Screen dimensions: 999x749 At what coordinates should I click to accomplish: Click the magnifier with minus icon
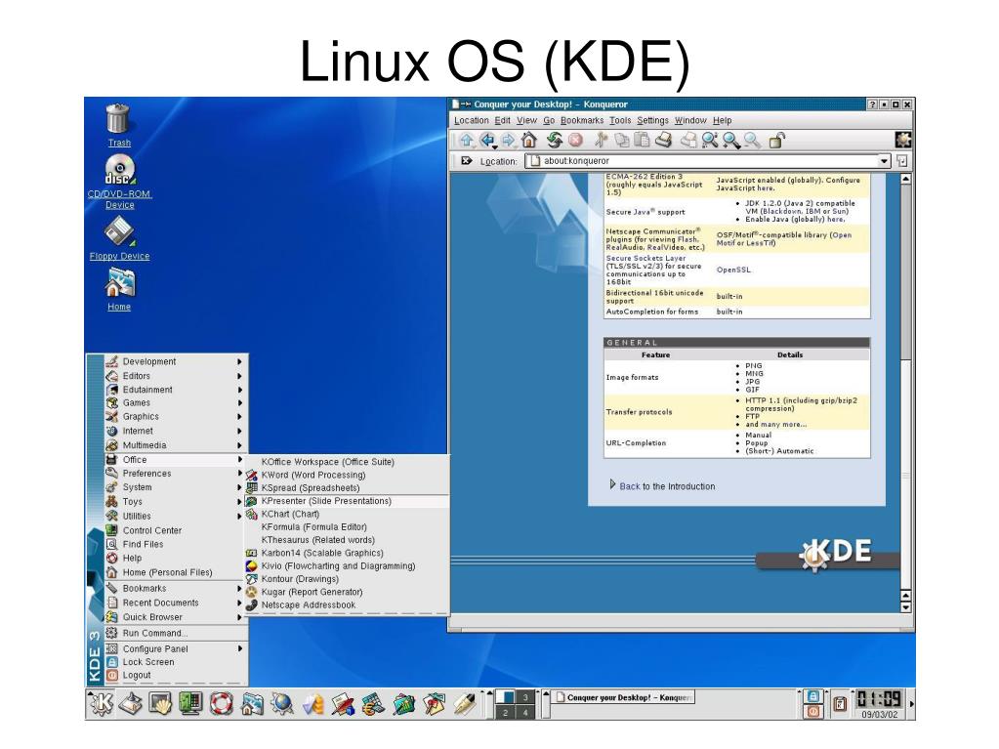pos(753,140)
